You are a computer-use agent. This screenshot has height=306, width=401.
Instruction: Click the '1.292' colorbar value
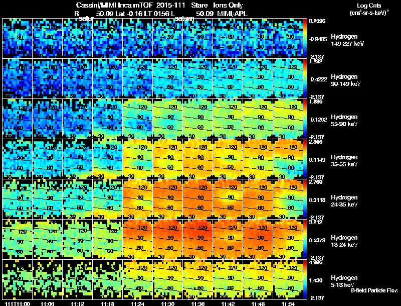(x=316, y=61)
